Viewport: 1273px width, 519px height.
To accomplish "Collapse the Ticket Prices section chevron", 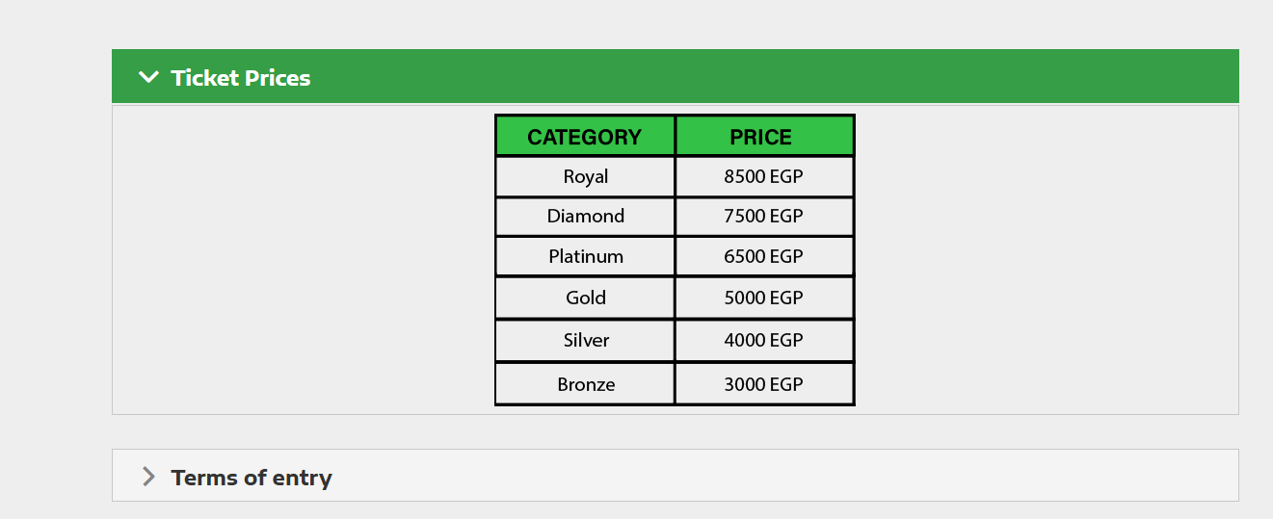I will [148, 77].
